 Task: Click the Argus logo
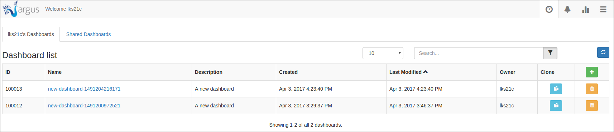click(x=21, y=9)
